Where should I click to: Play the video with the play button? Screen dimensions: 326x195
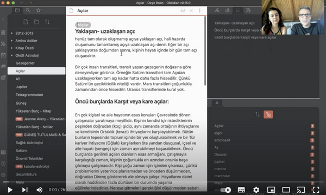click(10, 190)
